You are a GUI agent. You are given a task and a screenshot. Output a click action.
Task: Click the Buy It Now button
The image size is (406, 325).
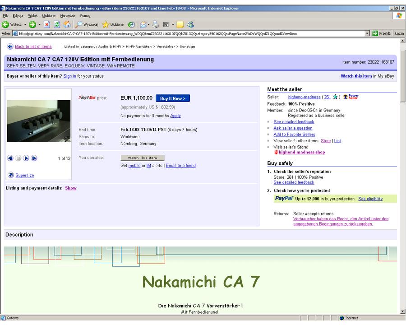(173, 98)
